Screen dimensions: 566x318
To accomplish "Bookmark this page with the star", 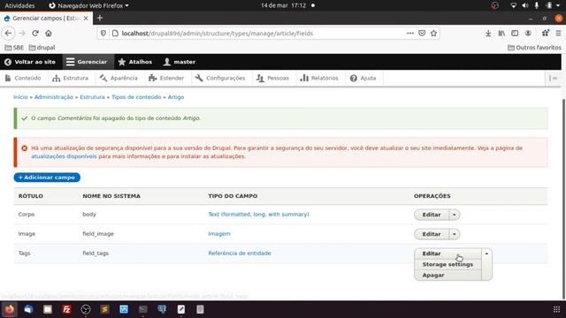I will [x=433, y=34].
